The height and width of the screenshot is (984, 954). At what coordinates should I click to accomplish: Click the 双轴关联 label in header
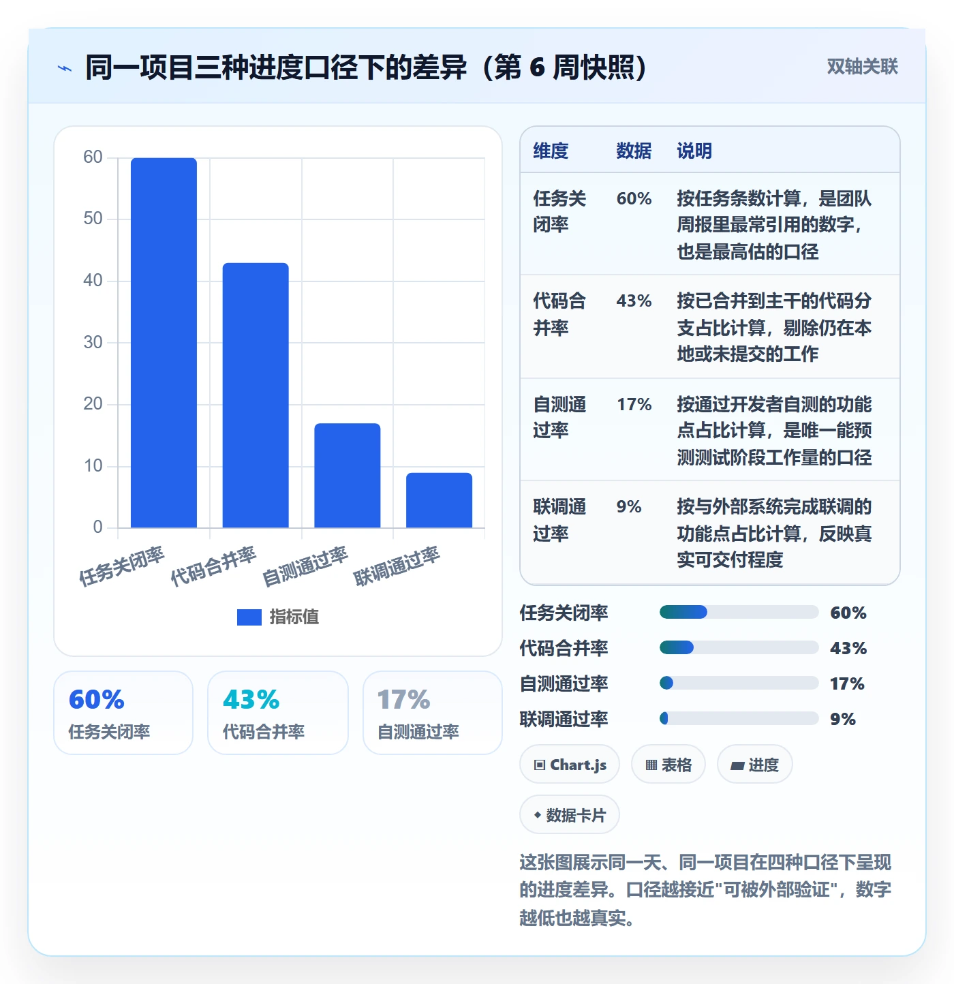click(x=862, y=67)
